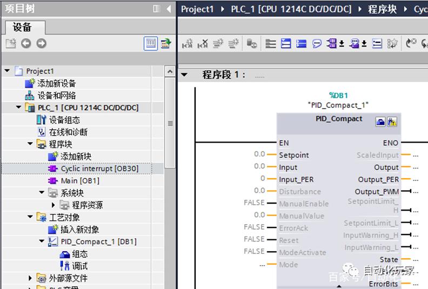
Task: Open 调试 under PID_Compact_1
Action: click(x=79, y=266)
